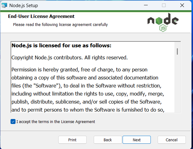Click the 'I accept the terms' label text
Viewport: 193px width, 149px height.
point(56,122)
